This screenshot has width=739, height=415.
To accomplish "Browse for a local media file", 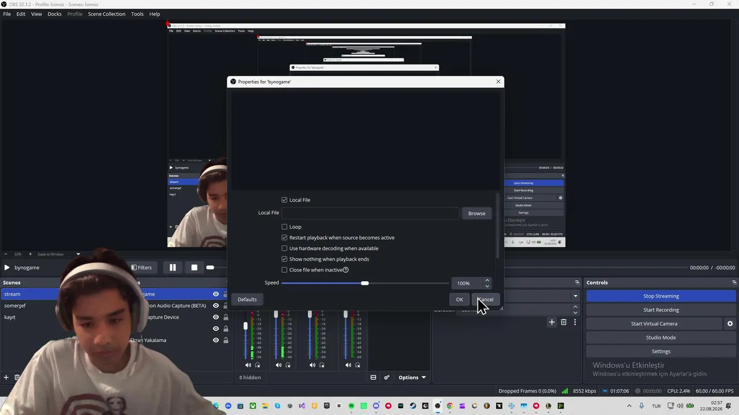I will (477, 213).
